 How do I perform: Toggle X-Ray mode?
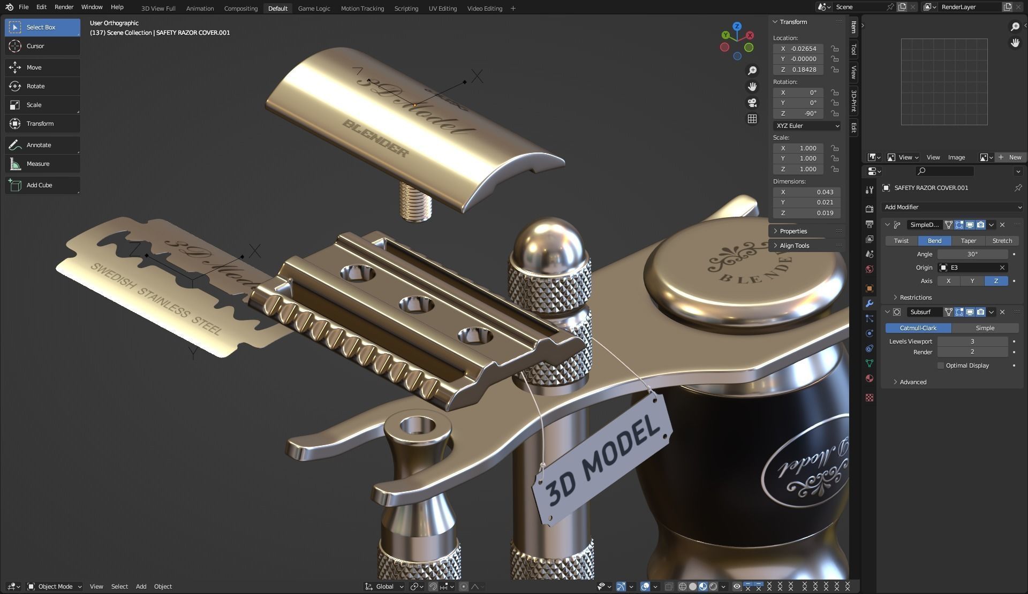point(669,587)
